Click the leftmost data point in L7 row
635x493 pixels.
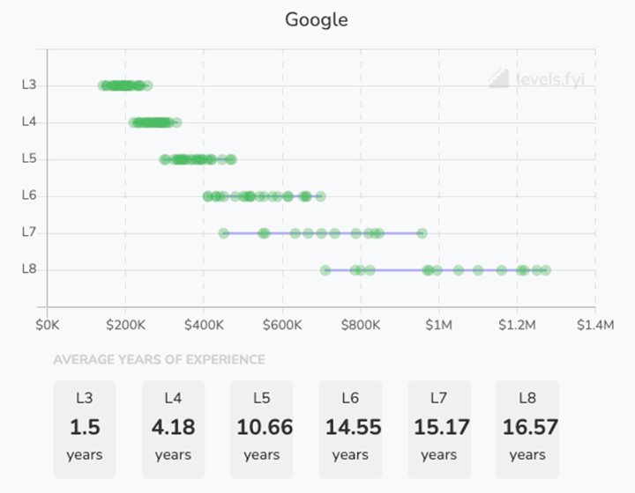point(224,233)
